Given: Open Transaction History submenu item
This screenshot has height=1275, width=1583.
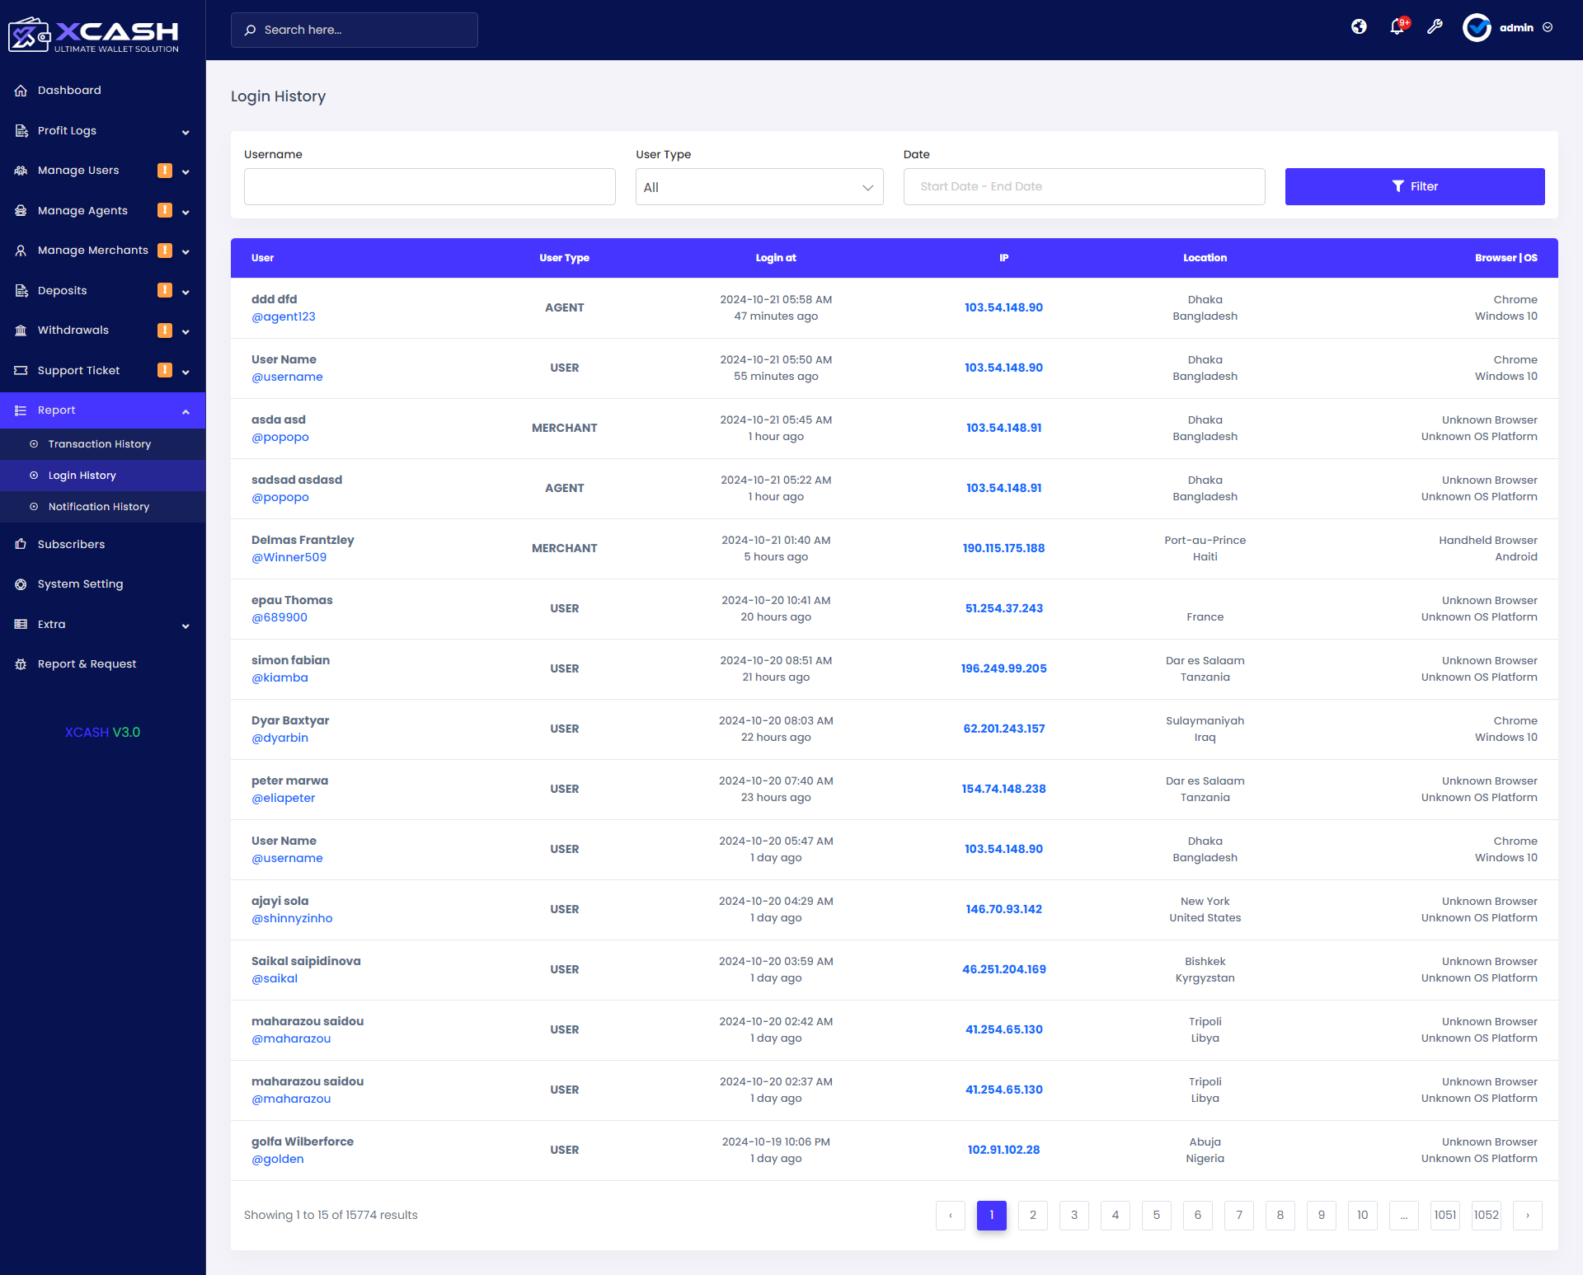Looking at the screenshot, I should coord(99,444).
